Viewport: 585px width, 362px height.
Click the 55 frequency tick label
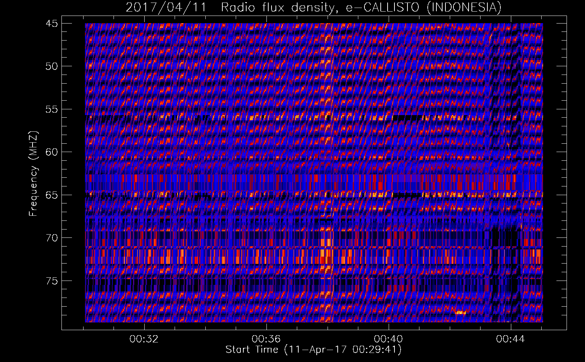click(52, 109)
